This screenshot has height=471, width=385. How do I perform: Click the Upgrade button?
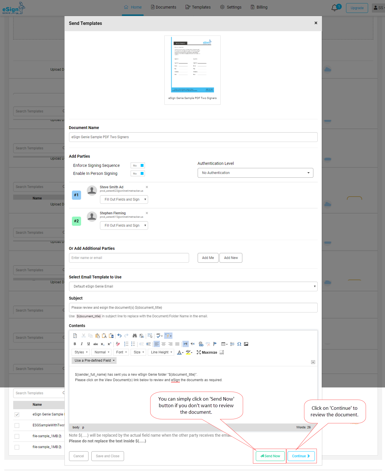pos(357,8)
